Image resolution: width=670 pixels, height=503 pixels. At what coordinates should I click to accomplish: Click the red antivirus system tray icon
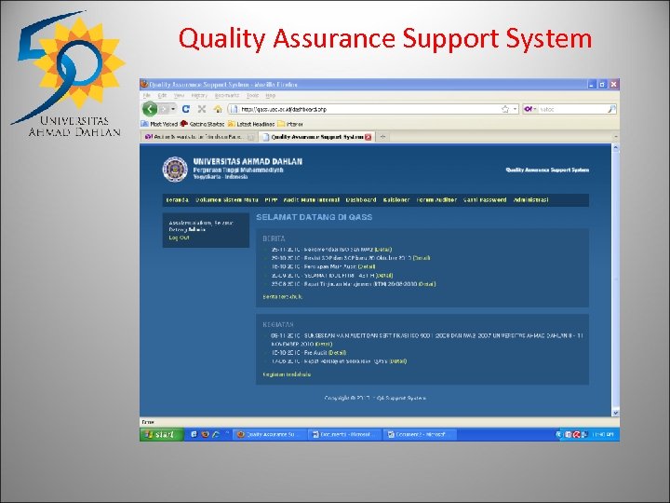click(576, 435)
